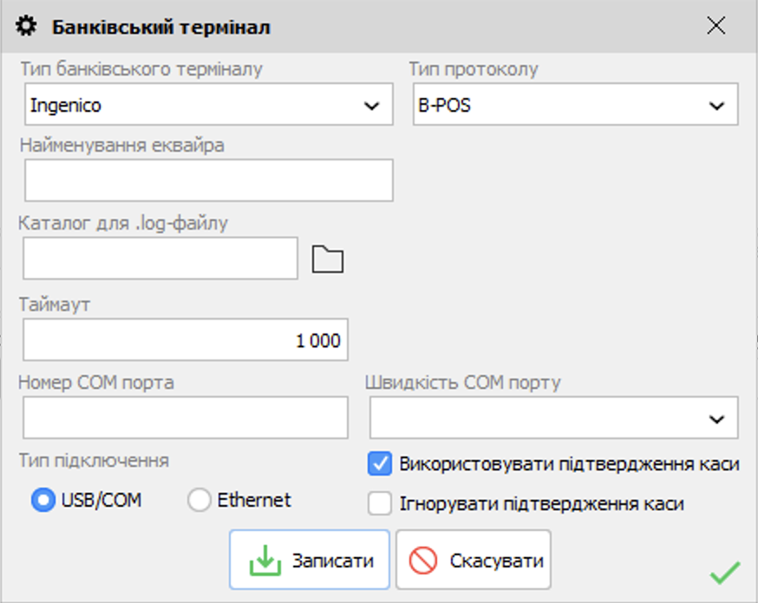
Task: Expand the Швидкість COM порту dropdown
Action: [716, 418]
